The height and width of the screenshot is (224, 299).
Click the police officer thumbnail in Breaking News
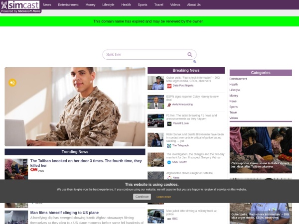pos(155,83)
